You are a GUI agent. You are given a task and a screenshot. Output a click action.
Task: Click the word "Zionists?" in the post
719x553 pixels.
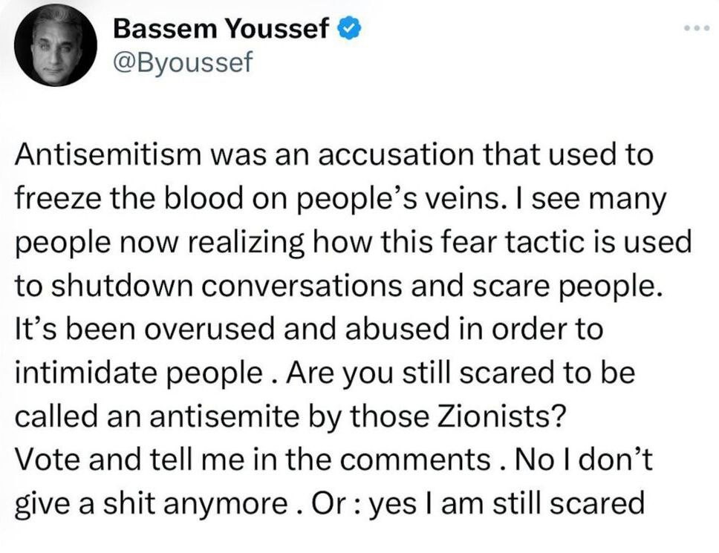[x=507, y=416]
